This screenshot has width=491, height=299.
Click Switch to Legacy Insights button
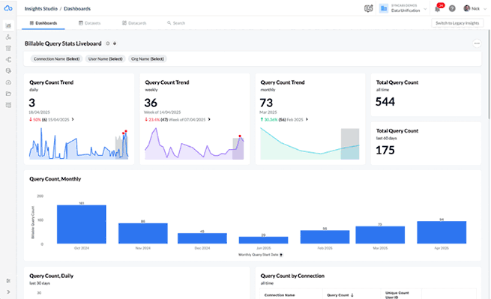(x=457, y=23)
